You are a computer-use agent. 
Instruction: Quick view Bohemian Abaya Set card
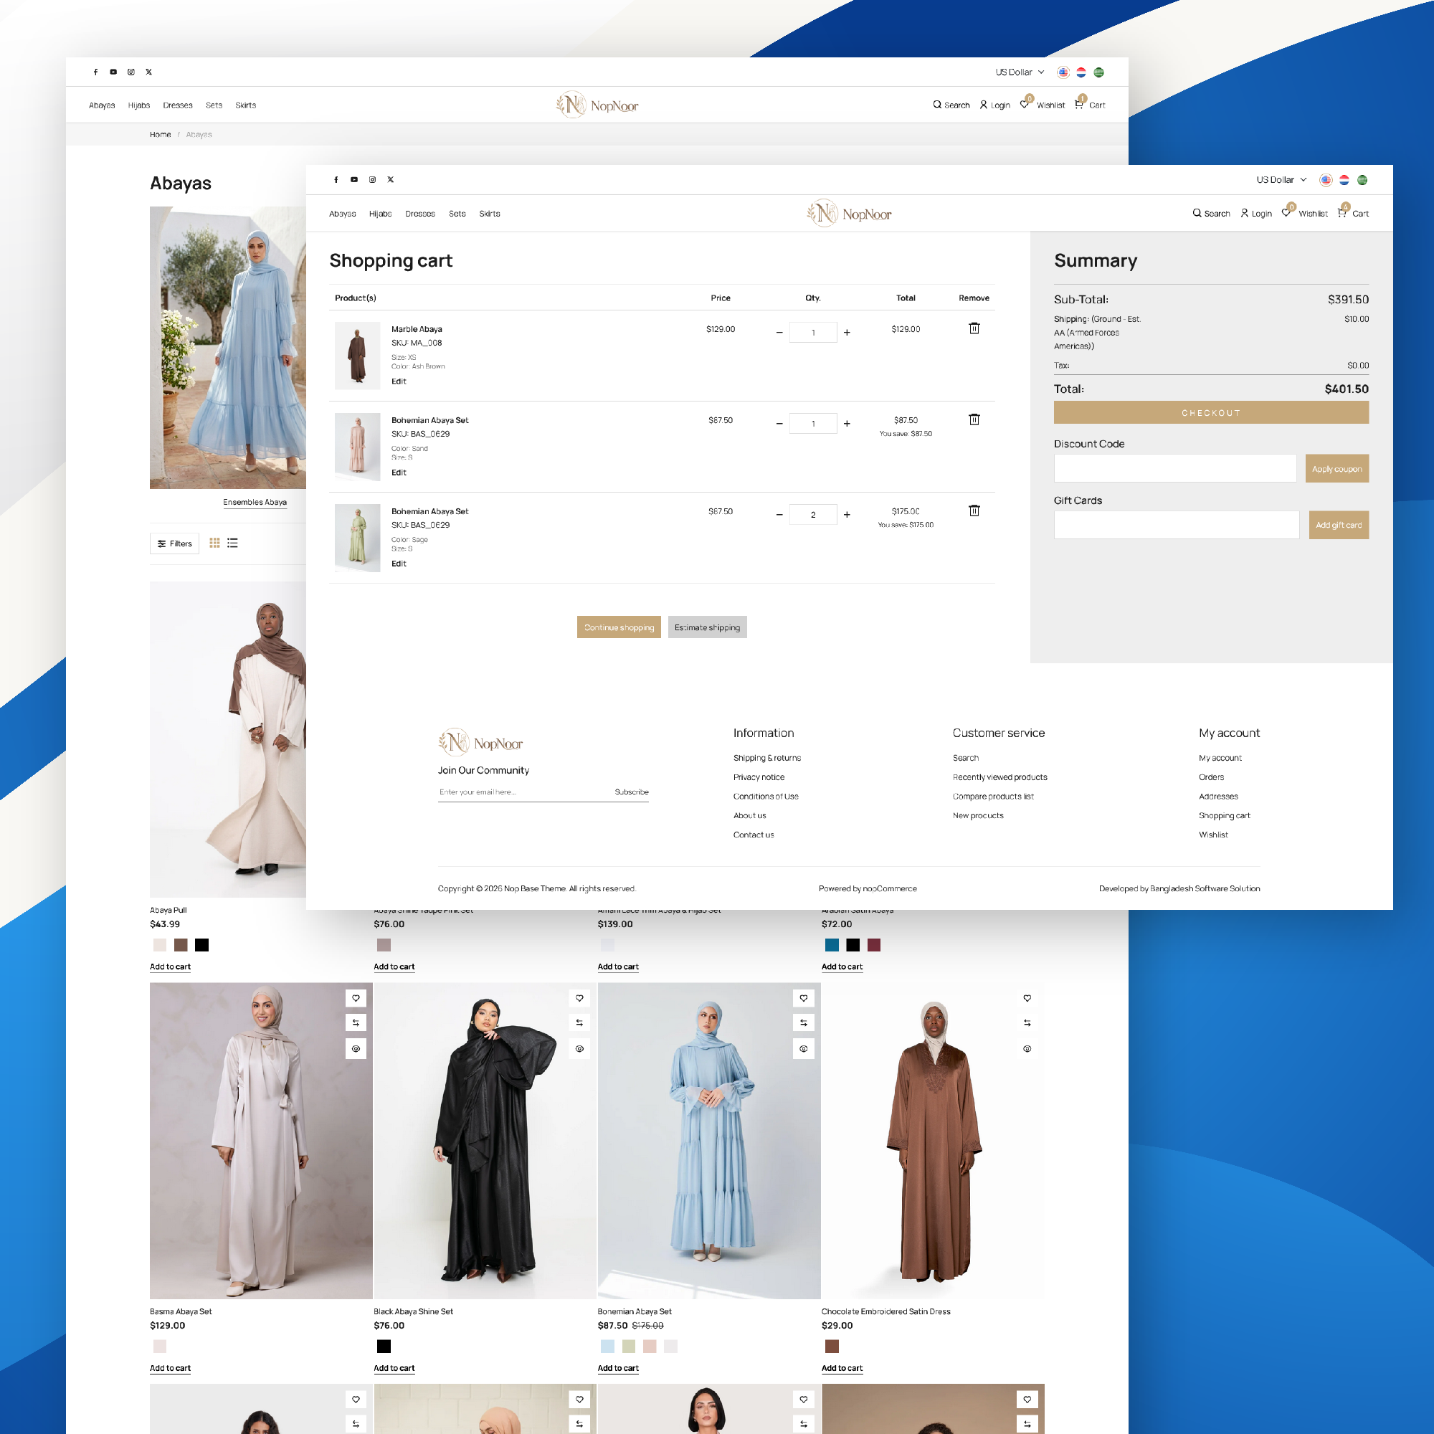(x=804, y=1049)
